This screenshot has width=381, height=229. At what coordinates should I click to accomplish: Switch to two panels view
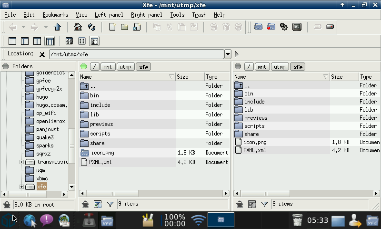(x=37, y=41)
